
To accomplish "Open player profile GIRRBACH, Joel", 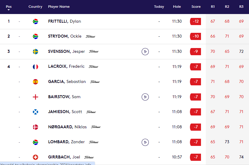I will (64, 157).
